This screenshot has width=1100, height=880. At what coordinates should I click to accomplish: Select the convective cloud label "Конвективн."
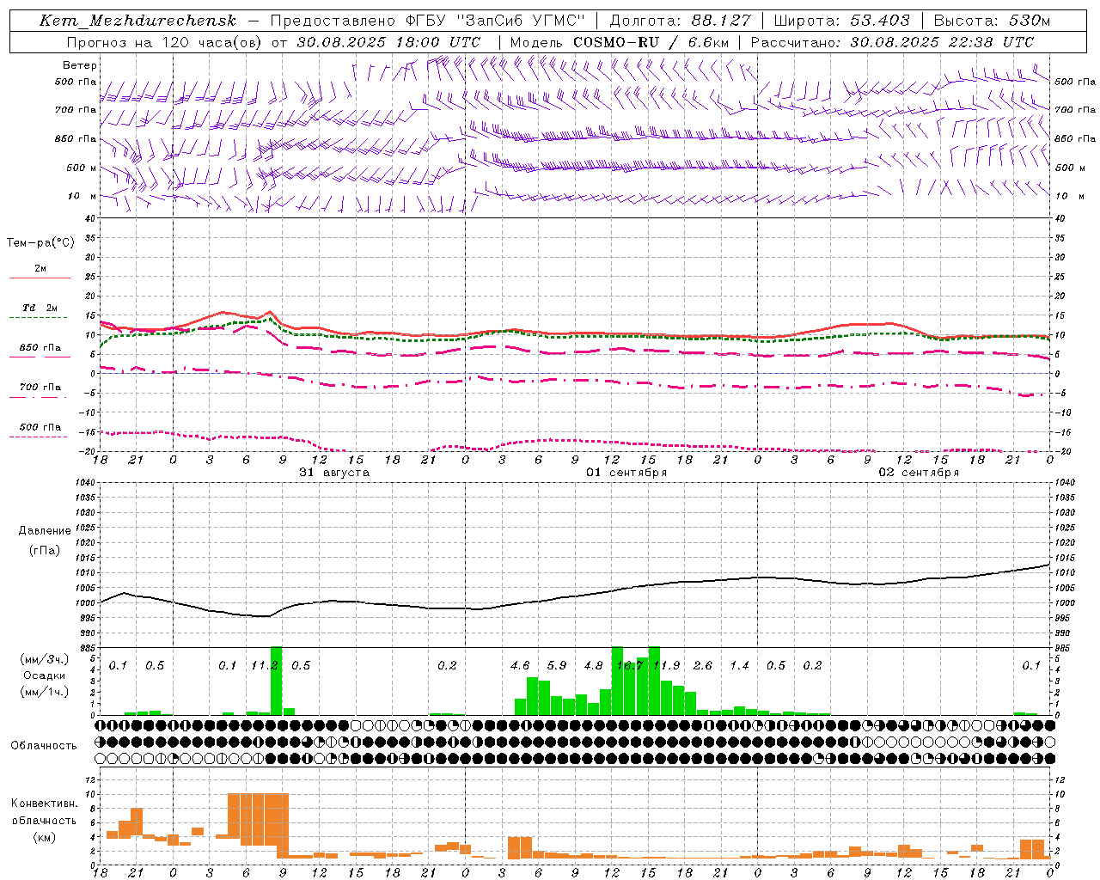click(x=44, y=804)
